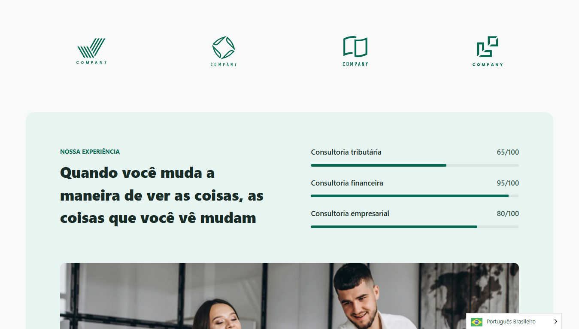Image resolution: width=579 pixels, height=329 pixels.
Task: Click the heading about changing how you see things
Action: (x=162, y=195)
